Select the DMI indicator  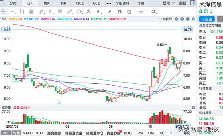pos(151,133)
